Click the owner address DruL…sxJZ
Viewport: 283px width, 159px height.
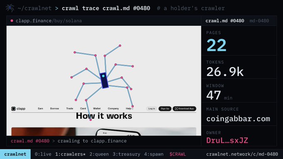pyautogui.click(x=227, y=140)
